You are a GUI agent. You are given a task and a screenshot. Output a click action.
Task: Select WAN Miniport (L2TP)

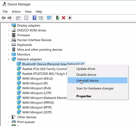tap(37, 93)
